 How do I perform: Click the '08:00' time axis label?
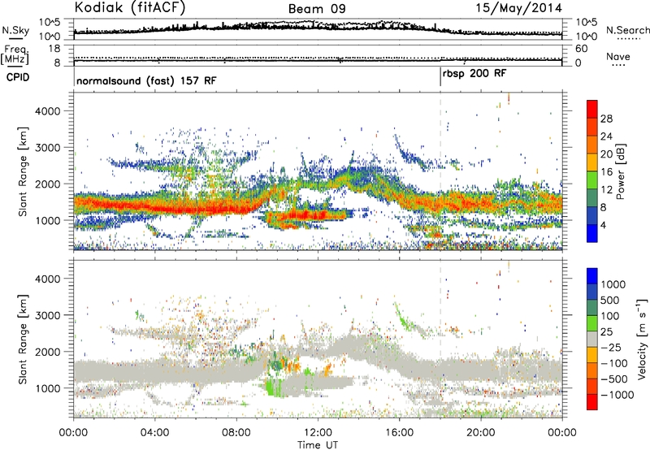(x=236, y=433)
